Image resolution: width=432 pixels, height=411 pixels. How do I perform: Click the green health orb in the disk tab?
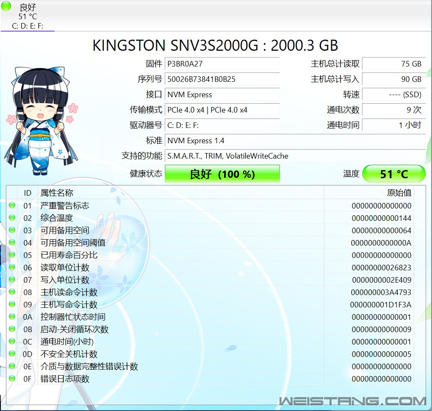click(6, 6)
